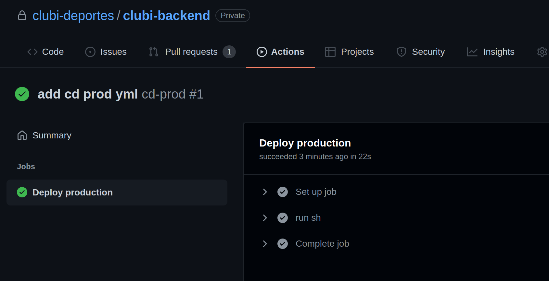Click the Projects table icon

pos(330,52)
